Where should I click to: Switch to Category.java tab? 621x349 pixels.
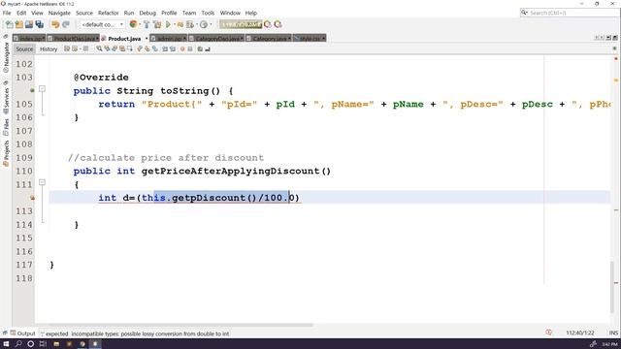pyautogui.click(x=268, y=39)
